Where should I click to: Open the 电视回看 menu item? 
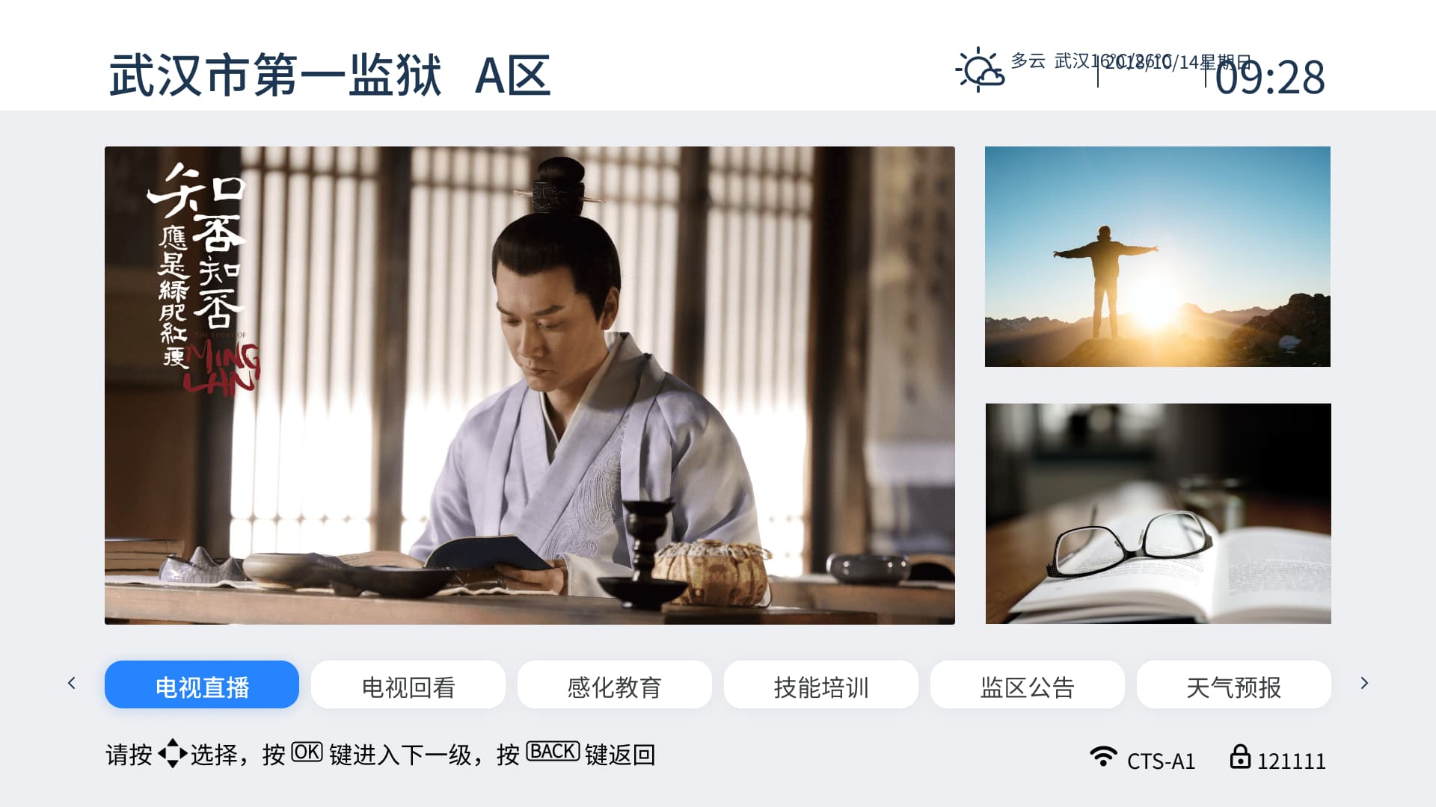click(408, 684)
